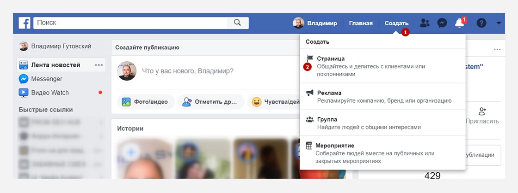Click the Фото/видео button
This screenshot has width=518, height=193.
[x=146, y=102]
